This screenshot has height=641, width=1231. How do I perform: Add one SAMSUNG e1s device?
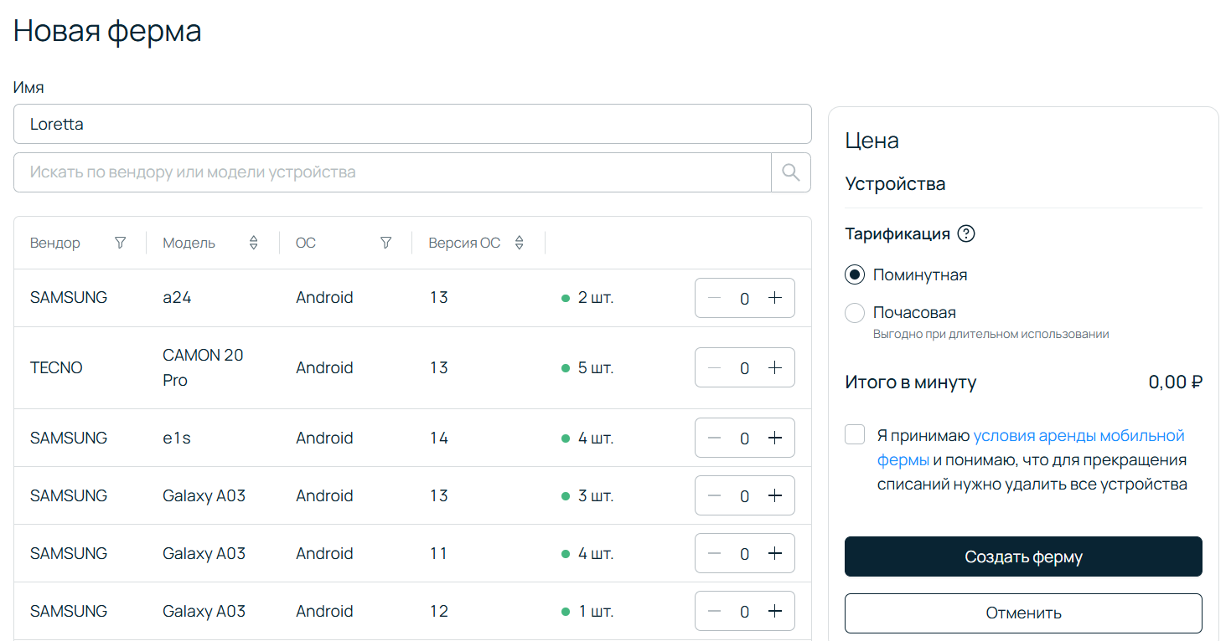pos(775,438)
